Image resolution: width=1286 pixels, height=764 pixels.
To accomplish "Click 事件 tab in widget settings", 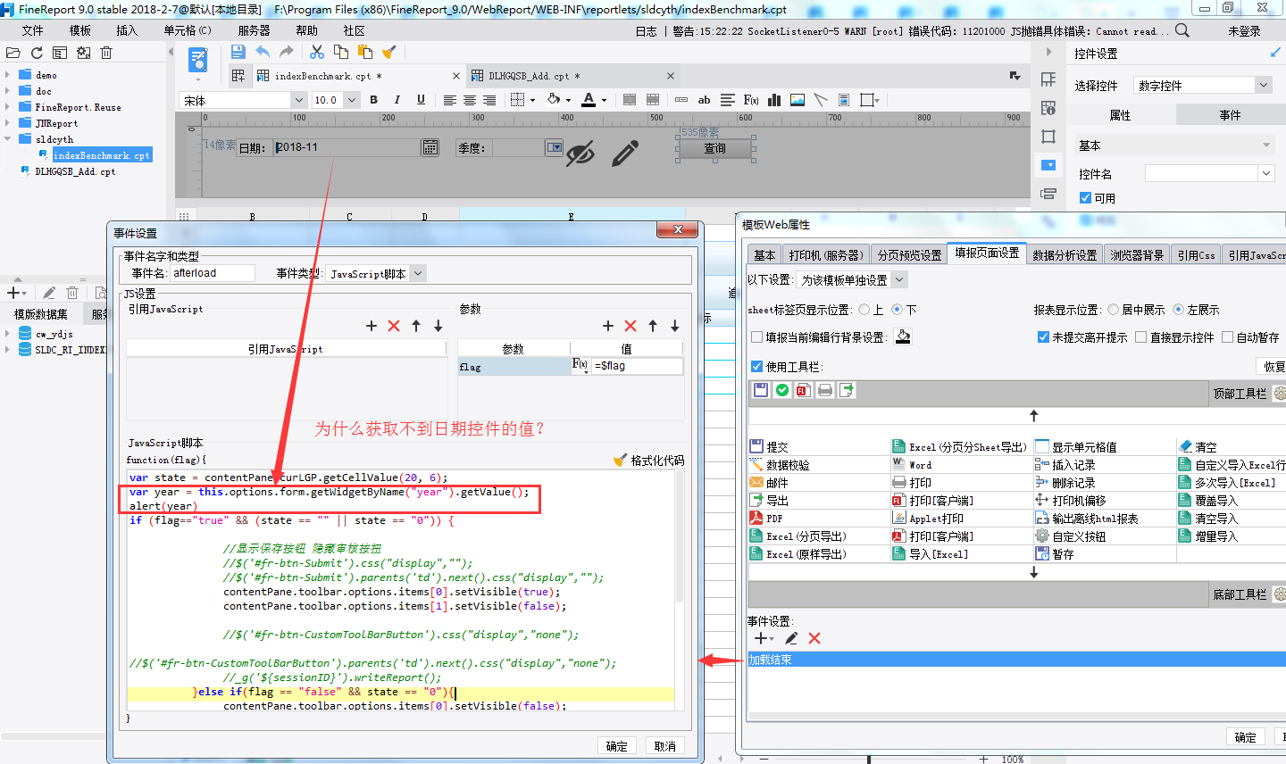I will pos(1231,115).
